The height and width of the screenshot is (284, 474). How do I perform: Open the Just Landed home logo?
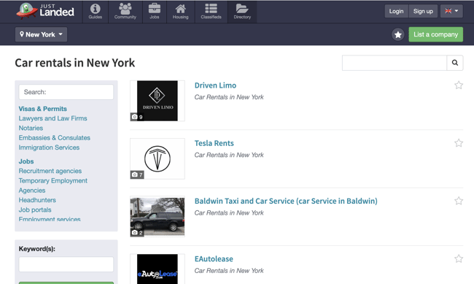point(45,11)
